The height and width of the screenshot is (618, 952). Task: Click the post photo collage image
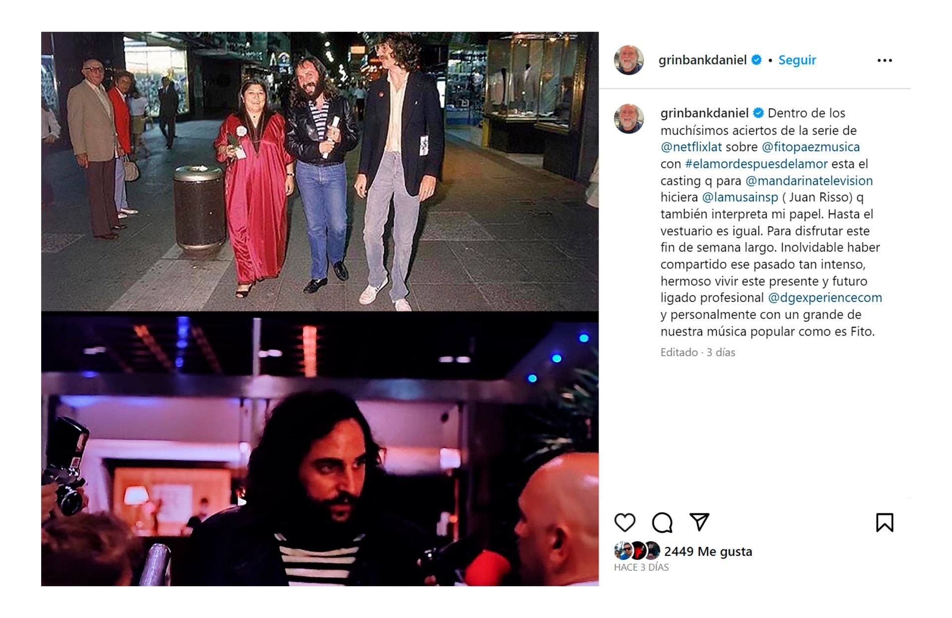point(320,309)
